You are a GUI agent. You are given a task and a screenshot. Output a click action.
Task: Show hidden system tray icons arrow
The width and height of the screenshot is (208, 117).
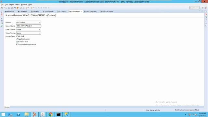(x=186, y=114)
